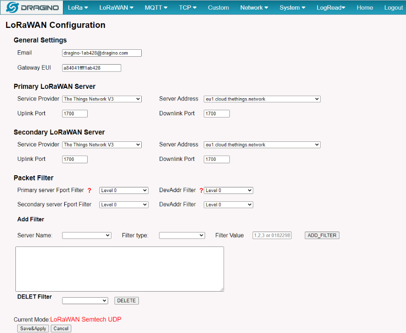This screenshot has height=333, width=406.
Task: Open the LoRa menu
Action: tap(78, 8)
